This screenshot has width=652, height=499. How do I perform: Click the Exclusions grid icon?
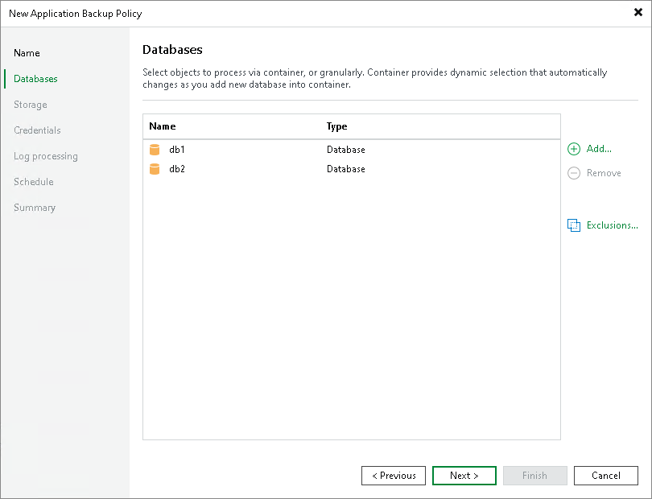[574, 225]
